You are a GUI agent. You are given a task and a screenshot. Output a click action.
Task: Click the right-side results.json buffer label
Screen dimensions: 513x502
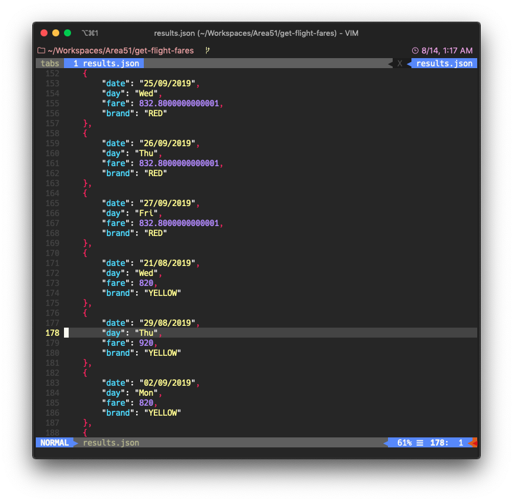click(x=444, y=63)
